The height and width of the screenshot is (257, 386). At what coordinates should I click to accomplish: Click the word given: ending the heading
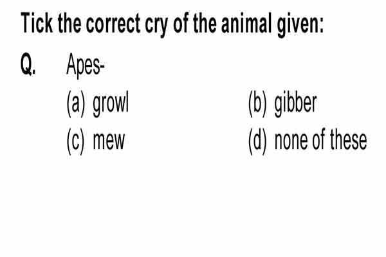[300, 25]
